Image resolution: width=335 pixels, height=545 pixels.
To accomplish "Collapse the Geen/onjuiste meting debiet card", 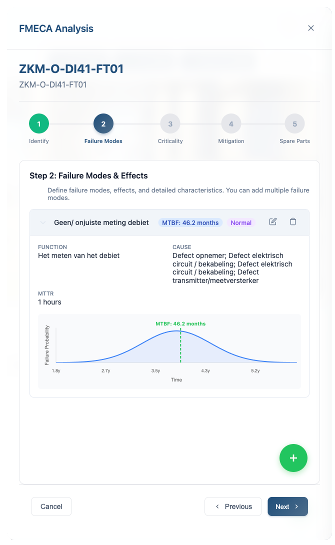I will pyautogui.click(x=42, y=222).
